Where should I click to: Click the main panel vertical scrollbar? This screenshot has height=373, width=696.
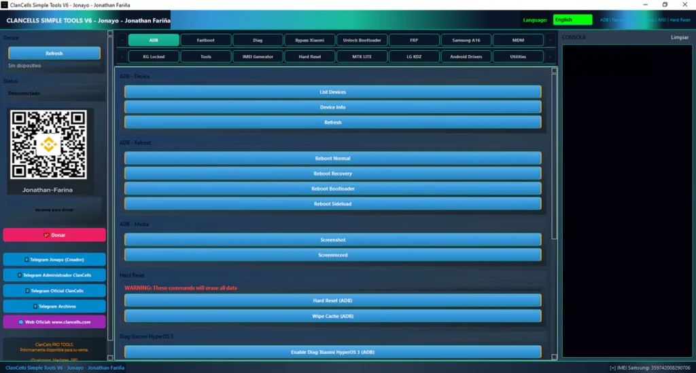tap(554, 156)
